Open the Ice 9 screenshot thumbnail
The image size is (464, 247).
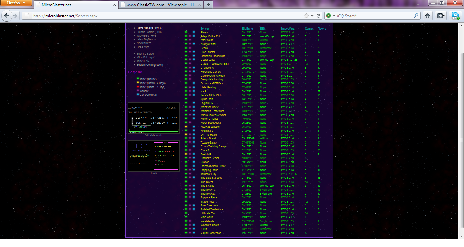click(154, 156)
